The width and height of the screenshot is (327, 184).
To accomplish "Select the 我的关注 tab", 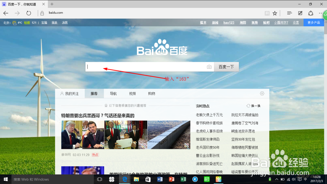I will coord(70,93).
